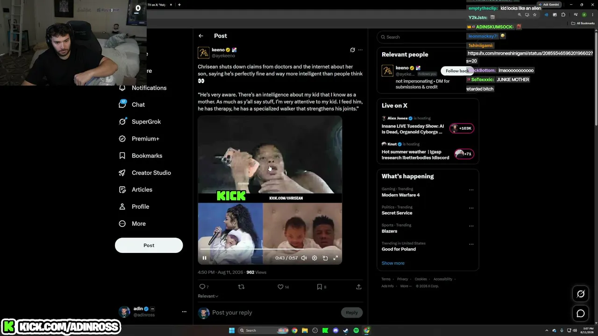Screen dimensions: 598x336
Task: Open Alex Jones live show listing
Action: pyautogui.click(x=427, y=125)
